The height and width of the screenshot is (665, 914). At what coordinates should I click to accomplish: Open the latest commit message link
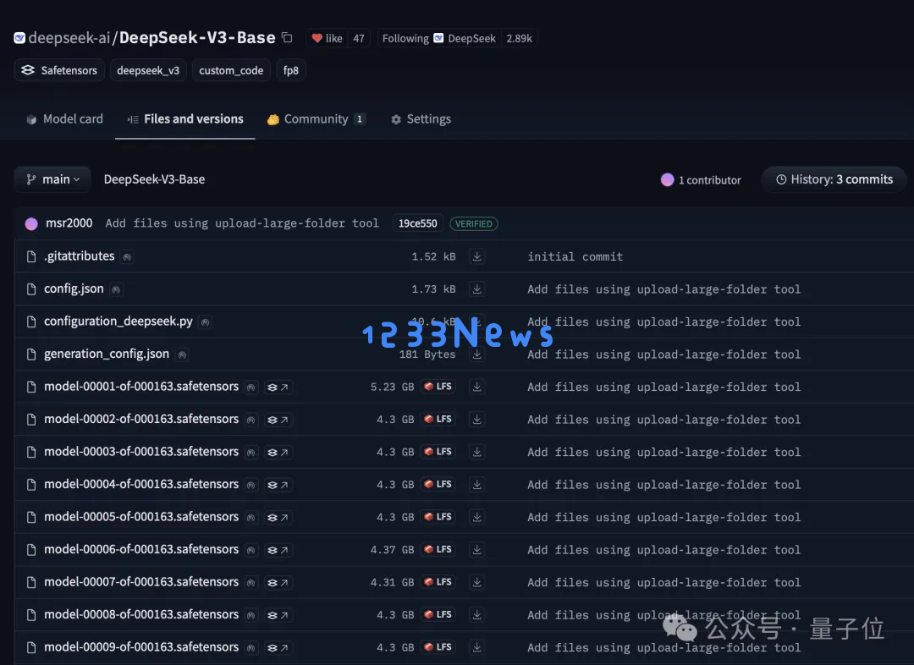pyautogui.click(x=242, y=223)
